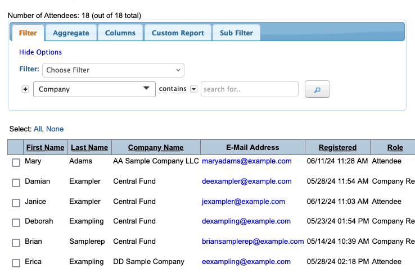Open the small arrow beside 'contains'
Screen dimensions: 415x273
(193, 89)
